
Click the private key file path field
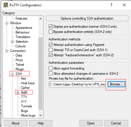pyautogui.click(x=77, y=84)
